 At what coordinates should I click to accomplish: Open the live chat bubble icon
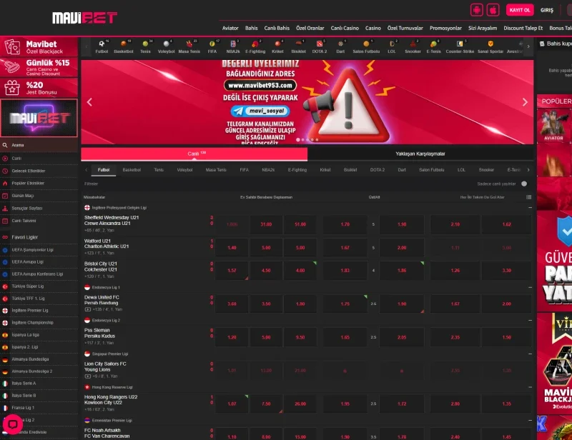point(13,424)
